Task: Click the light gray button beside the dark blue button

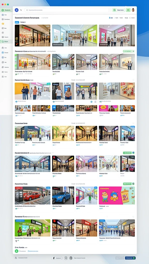Action: (120, 258)
